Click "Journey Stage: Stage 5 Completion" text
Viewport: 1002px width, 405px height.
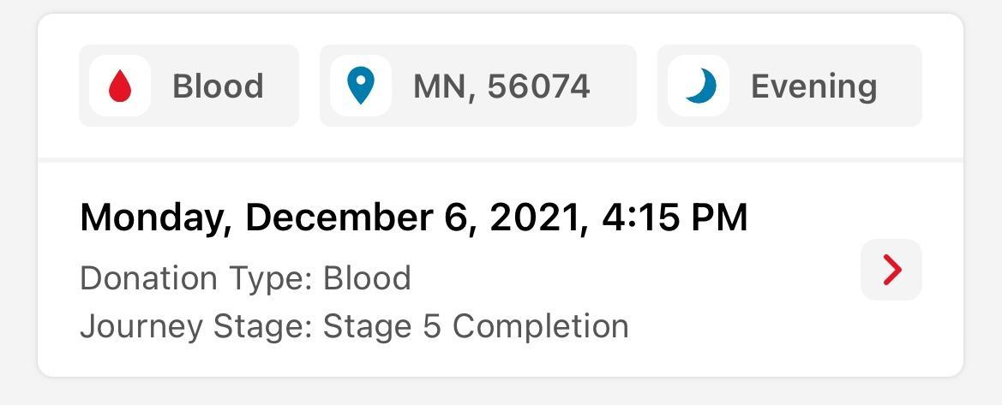(x=354, y=326)
